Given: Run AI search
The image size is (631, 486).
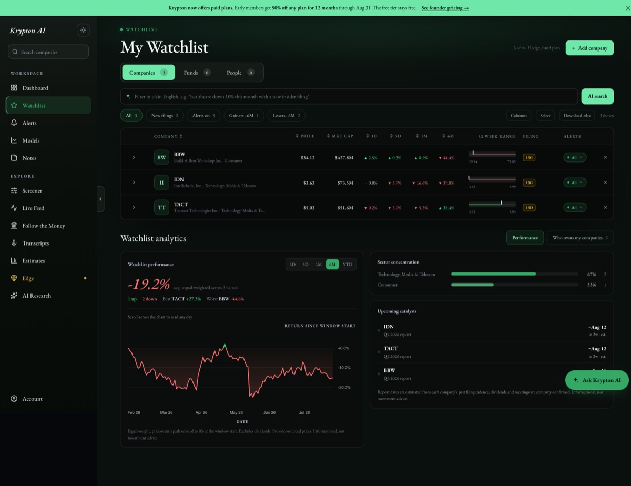Looking at the screenshot, I should tap(597, 96).
